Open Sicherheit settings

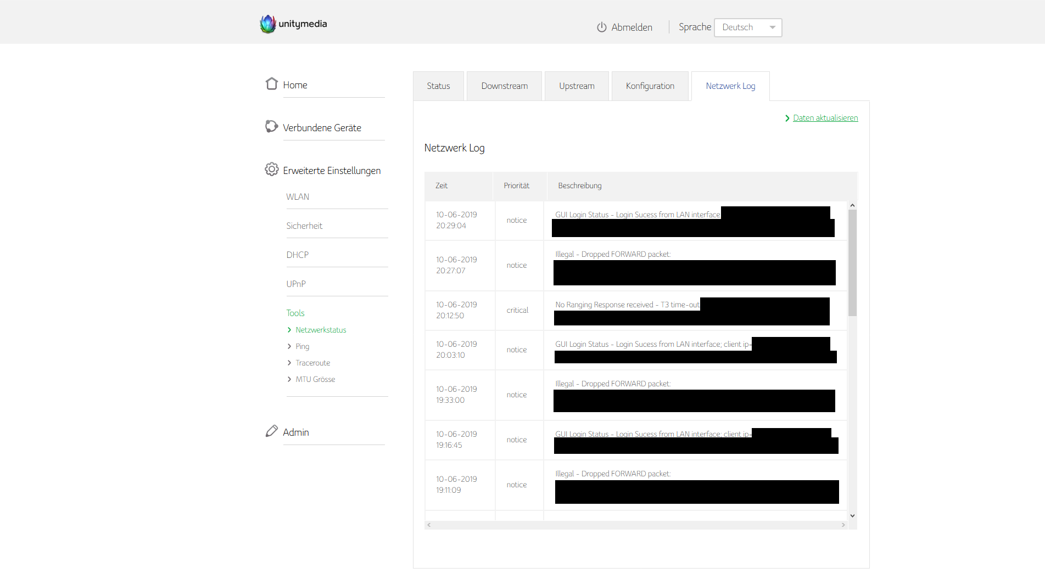pos(304,226)
